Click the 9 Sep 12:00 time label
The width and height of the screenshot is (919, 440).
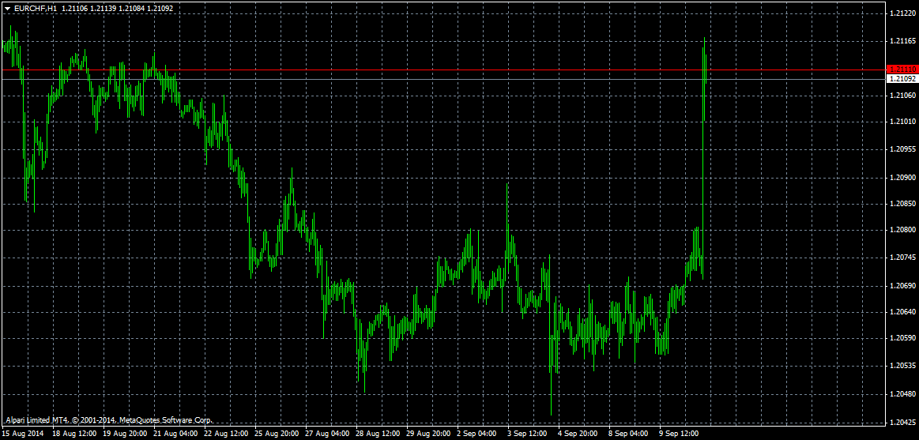[x=680, y=434]
